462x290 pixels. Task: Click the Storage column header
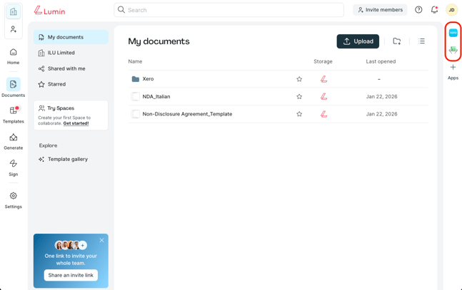coord(323,61)
